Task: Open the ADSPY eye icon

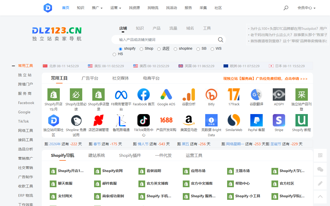Action: [x=279, y=95]
